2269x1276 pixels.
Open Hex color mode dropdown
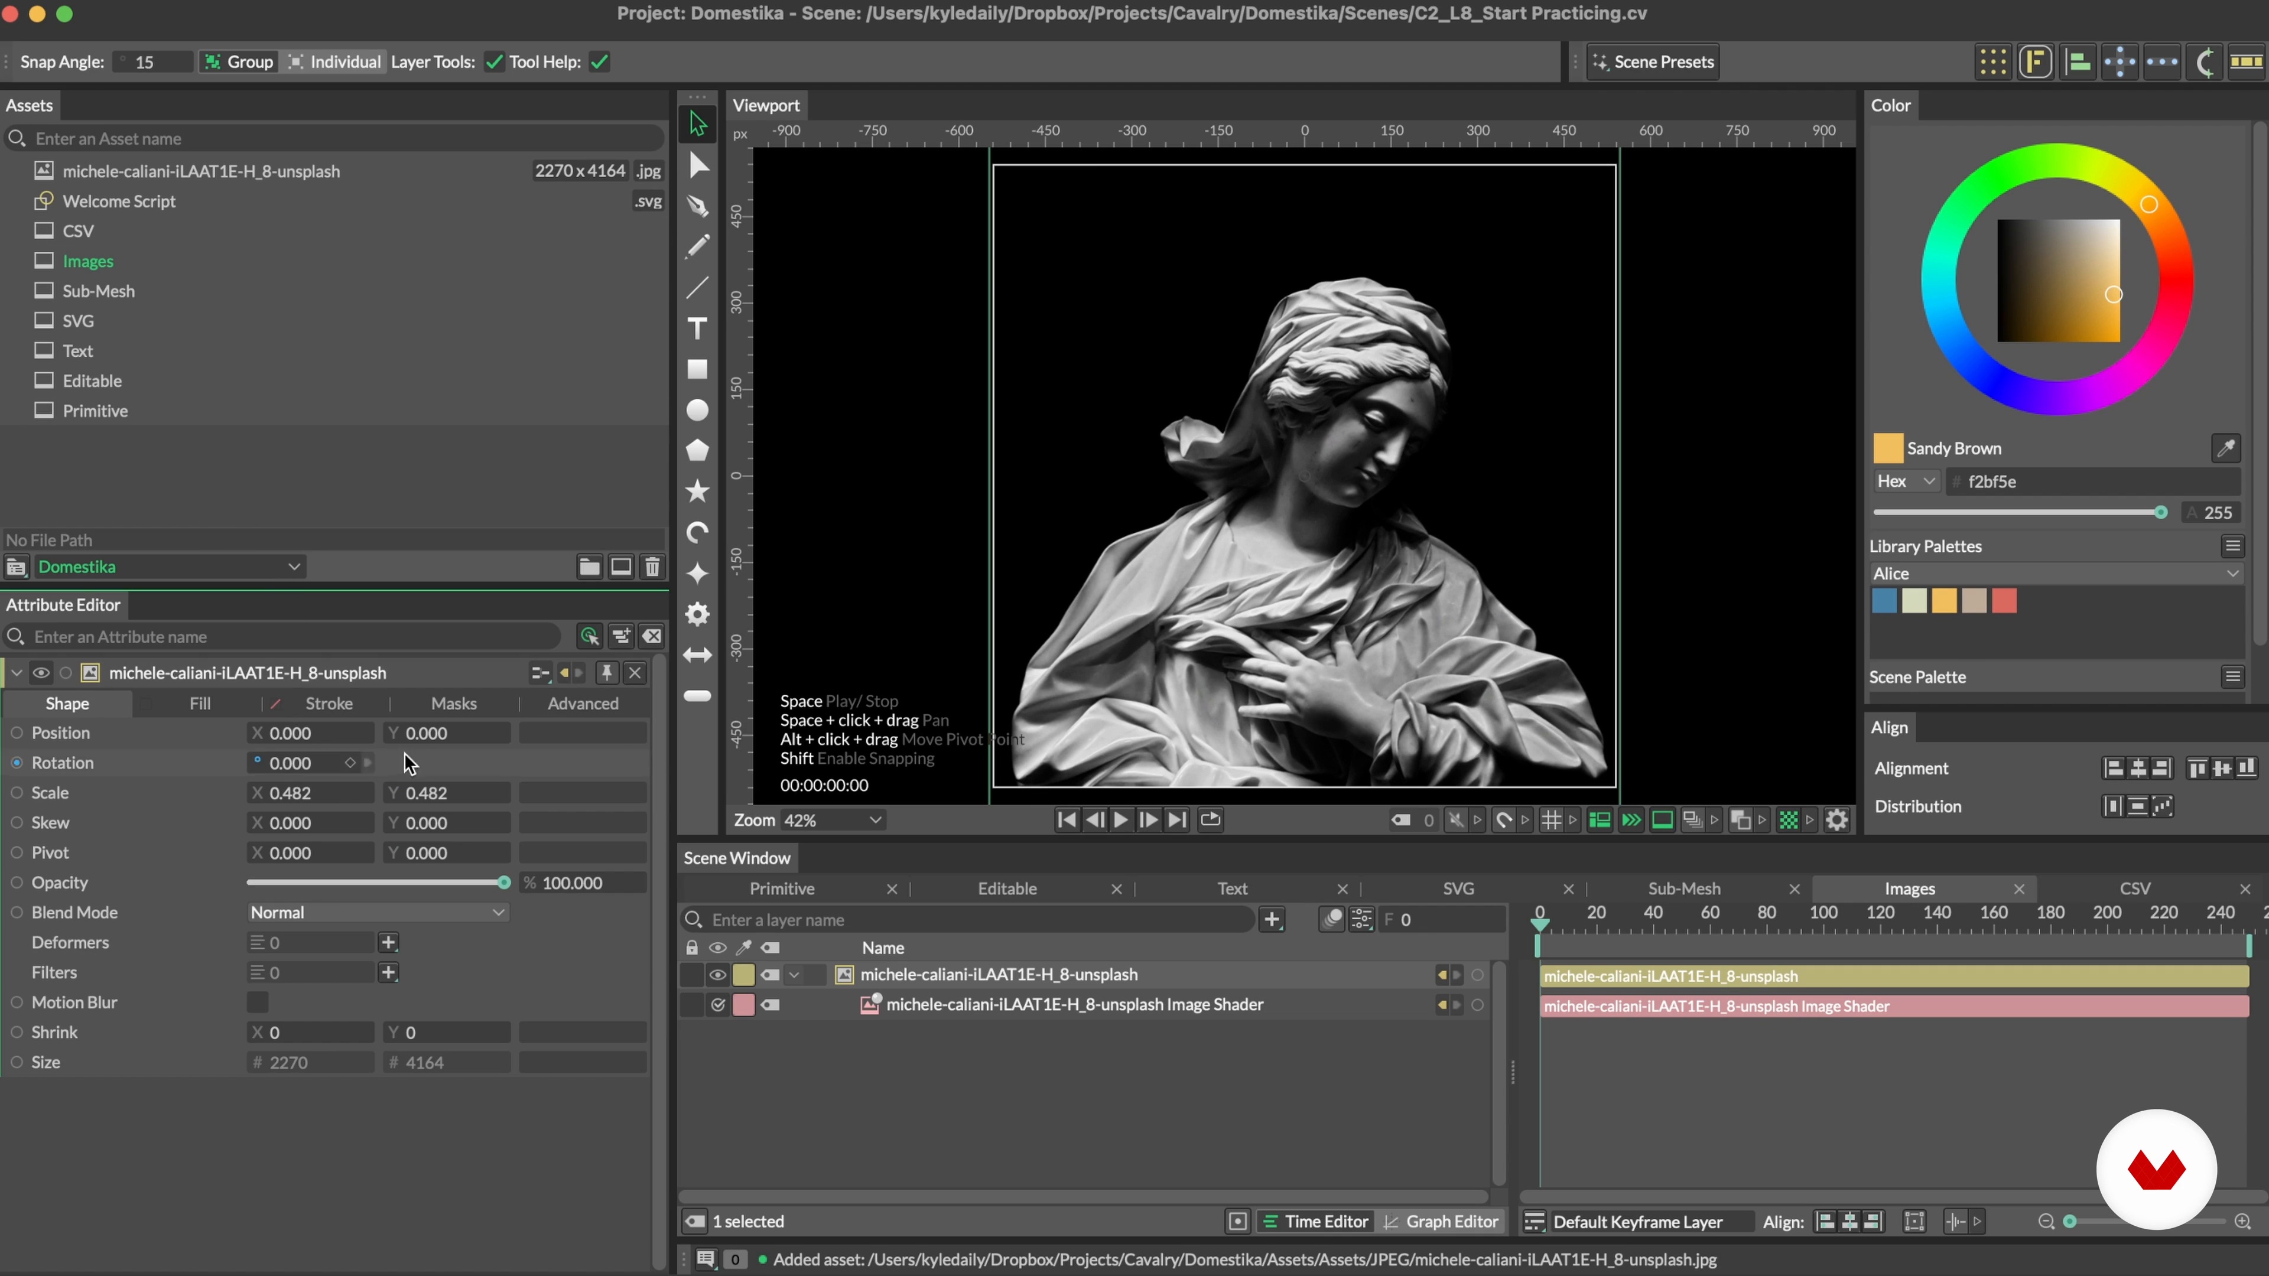(x=1906, y=481)
